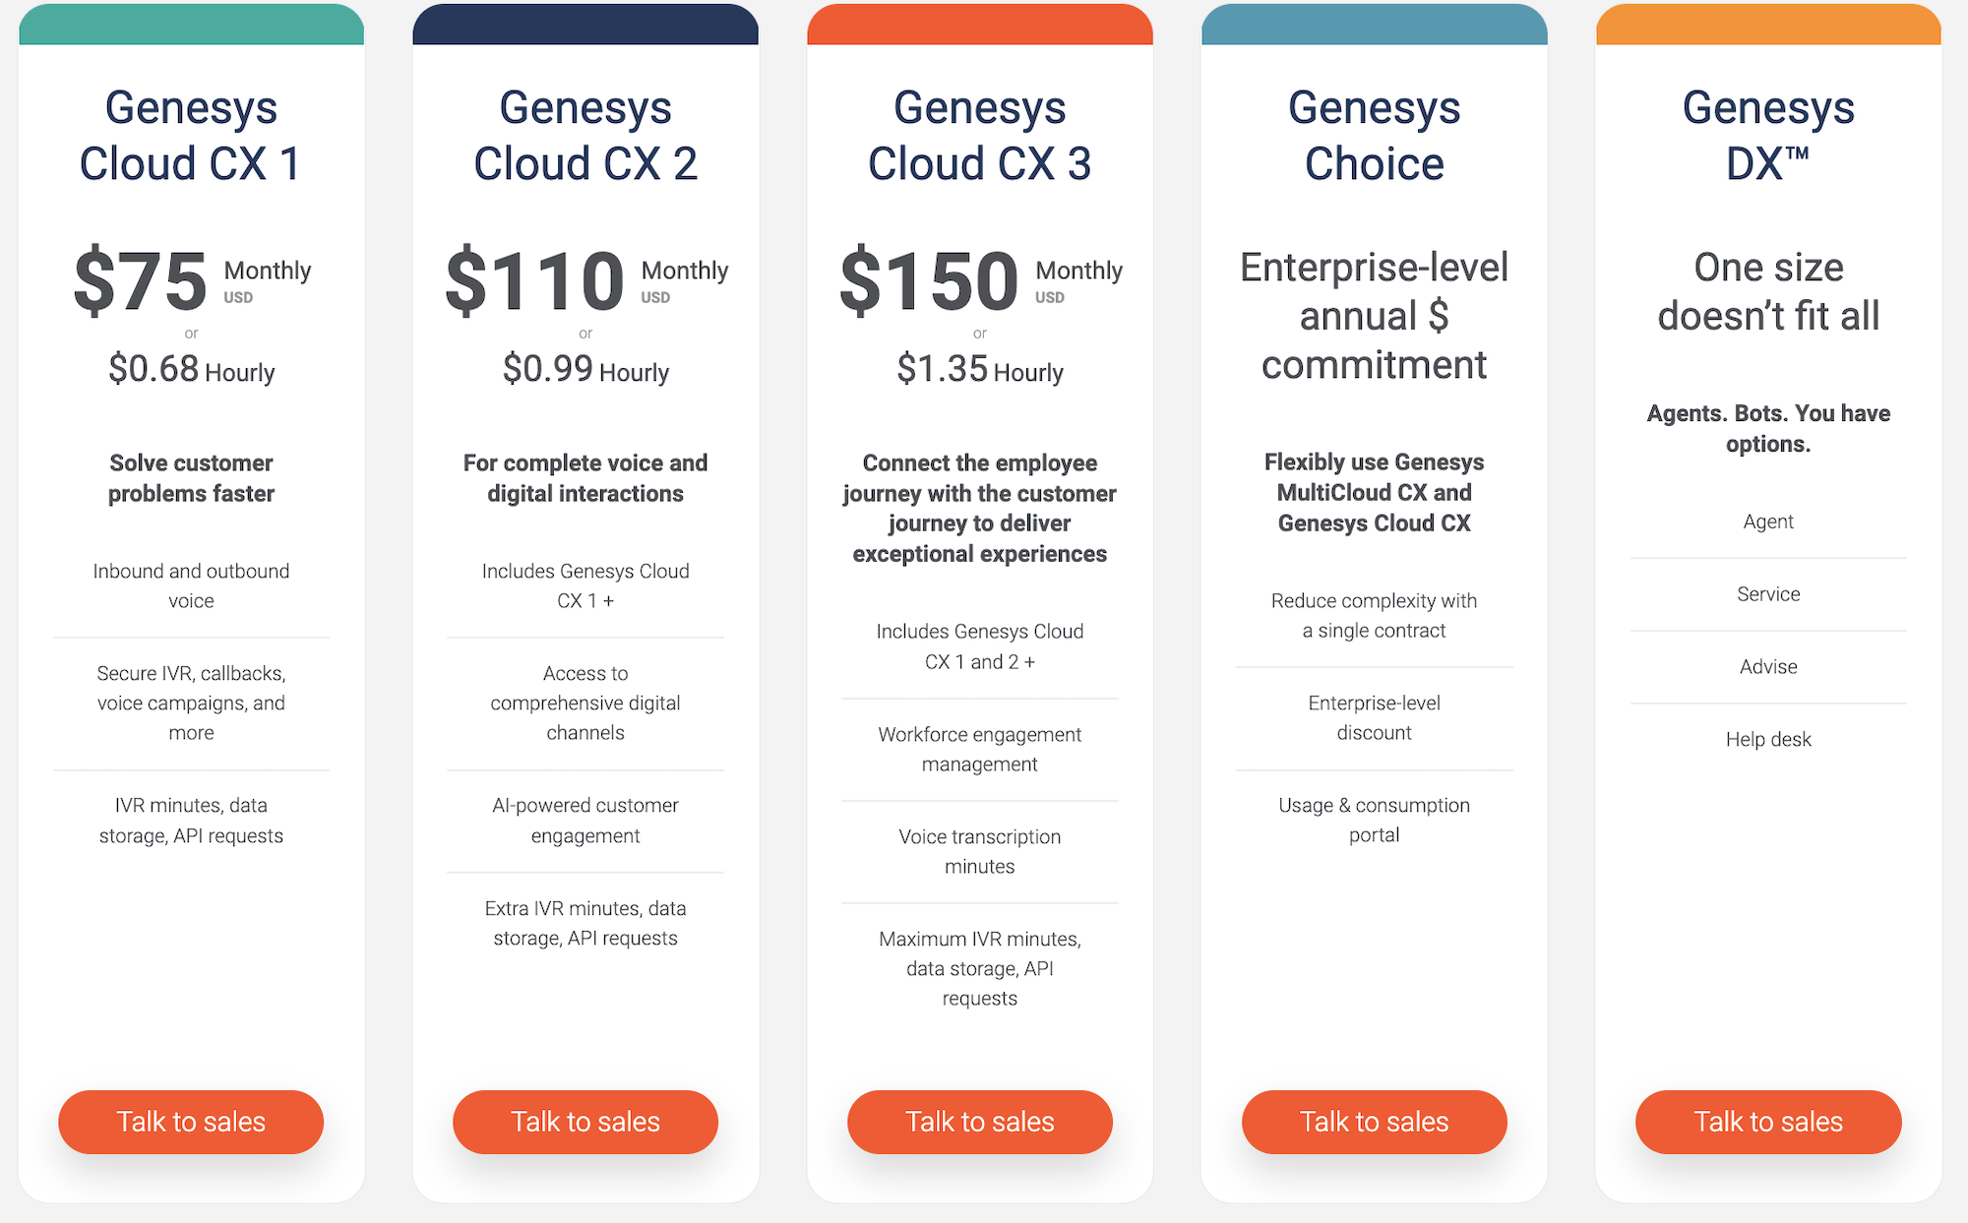Image resolution: width=1968 pixels, height=1223 pixels.
Task: Click the Agent option in Genesys DX
Action: (1768, 521)
